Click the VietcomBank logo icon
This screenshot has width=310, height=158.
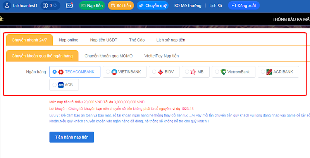(x=224, y=72)
